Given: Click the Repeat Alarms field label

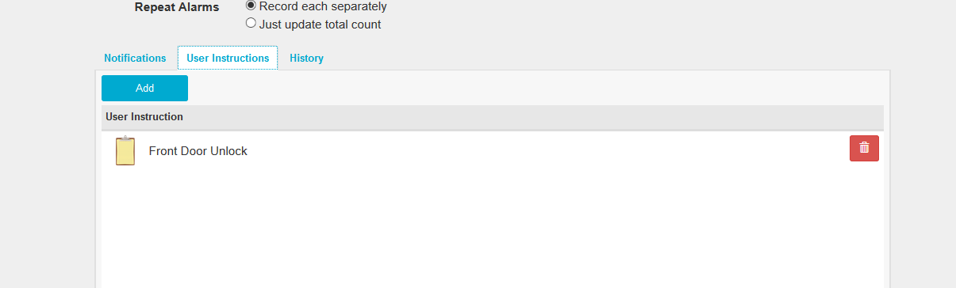Looking at the screenshot, I should point(177,7).
